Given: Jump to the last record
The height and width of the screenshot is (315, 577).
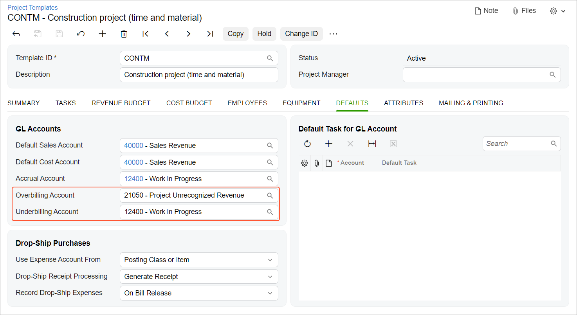Looking at the screenshot, I should point(210,34).
